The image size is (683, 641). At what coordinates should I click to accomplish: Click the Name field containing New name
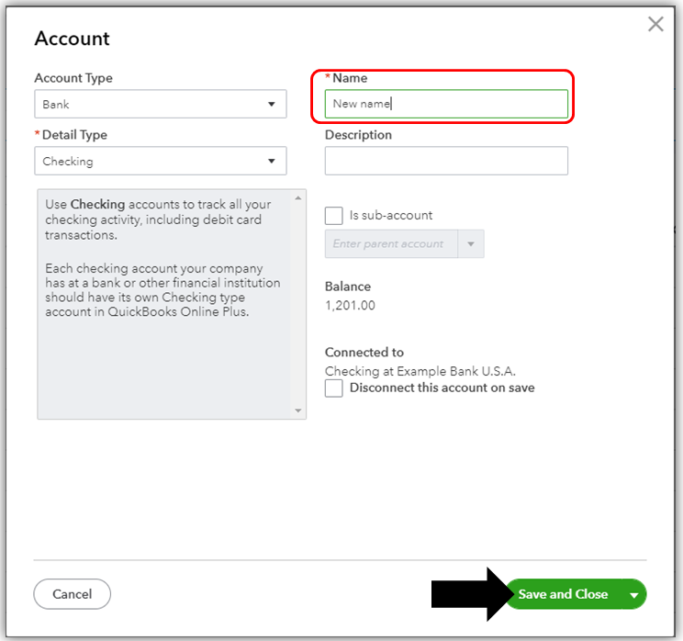click(446, 104)
